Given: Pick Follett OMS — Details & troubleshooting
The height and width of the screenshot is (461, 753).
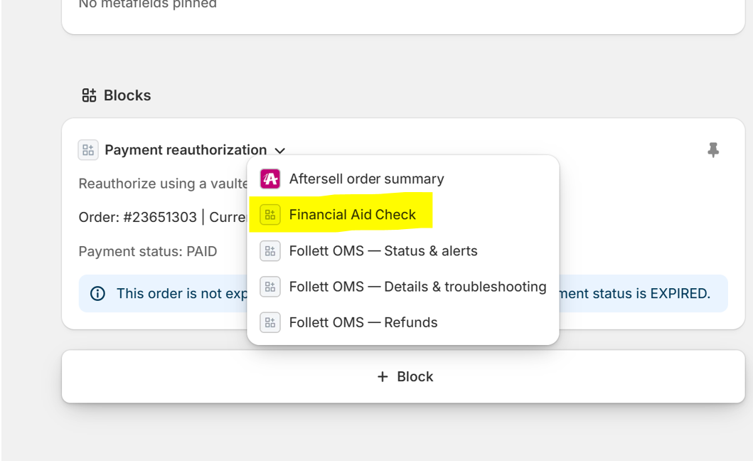Looking at the screenshot, I should point(403,287).
